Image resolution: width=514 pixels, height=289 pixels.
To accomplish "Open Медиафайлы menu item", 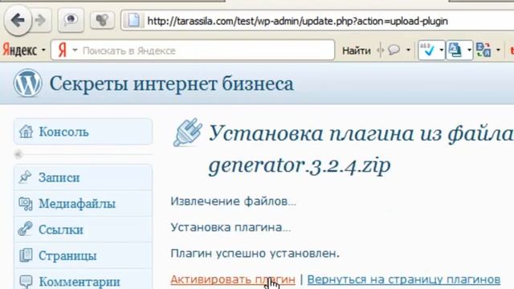I will [83, 203].
